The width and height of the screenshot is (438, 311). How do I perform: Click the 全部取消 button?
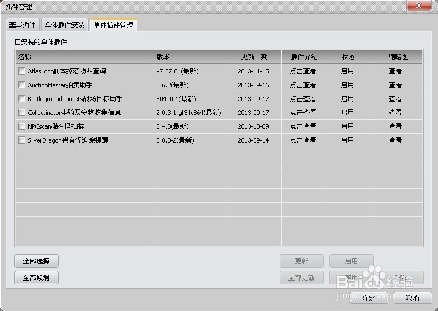(37, 277)
